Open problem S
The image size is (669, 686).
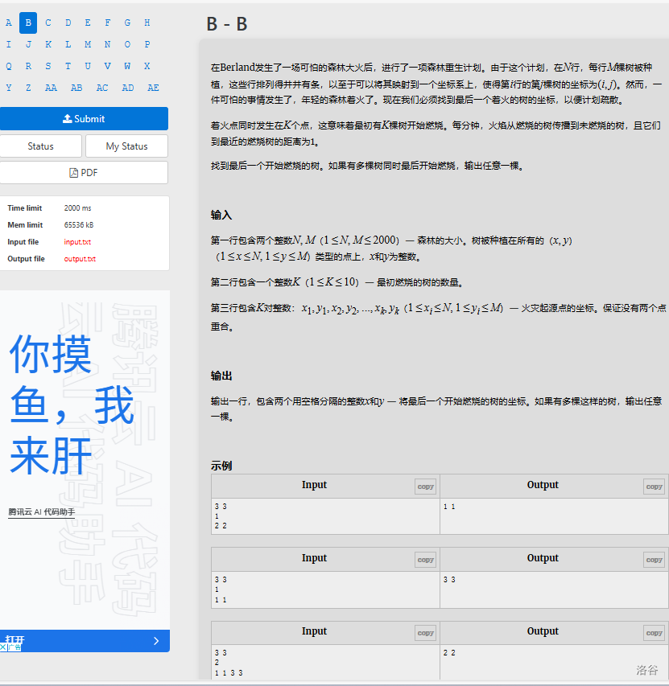[x=48, y=66]
